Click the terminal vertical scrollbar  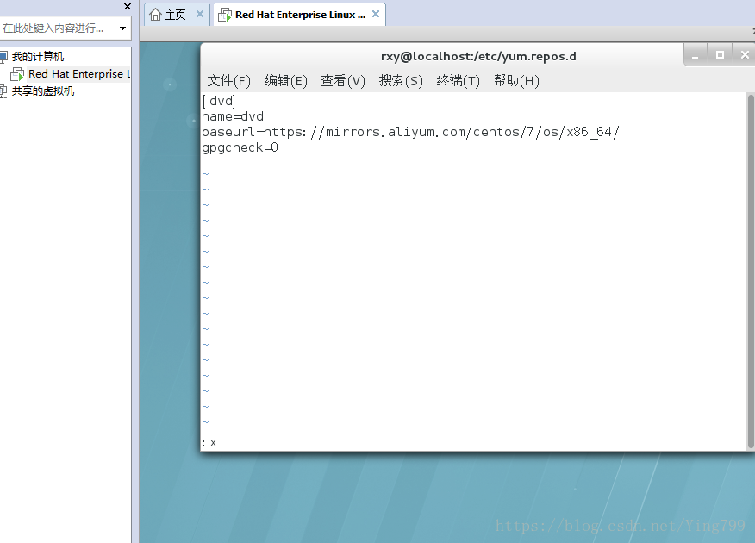pyautogui.click(x=750, y=271)
